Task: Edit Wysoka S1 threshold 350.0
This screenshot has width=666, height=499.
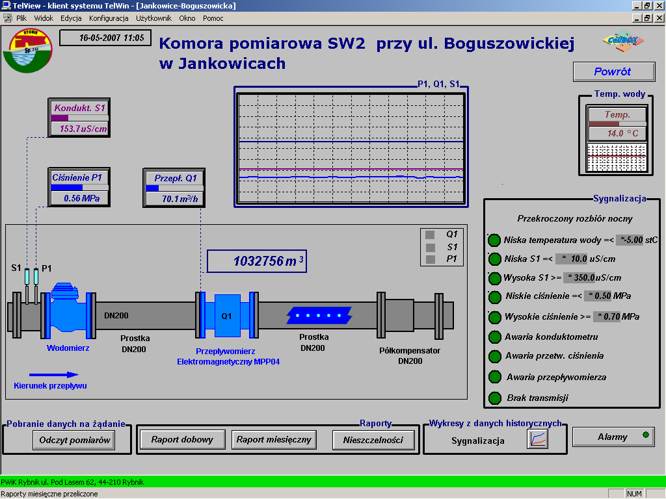Action: (x=579, y=278)
